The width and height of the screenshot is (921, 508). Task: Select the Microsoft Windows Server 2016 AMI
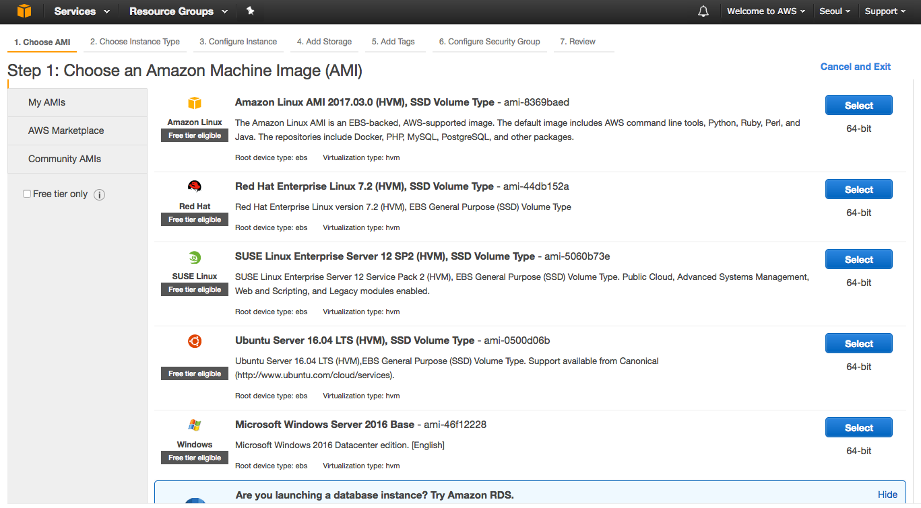pos(859,427)
